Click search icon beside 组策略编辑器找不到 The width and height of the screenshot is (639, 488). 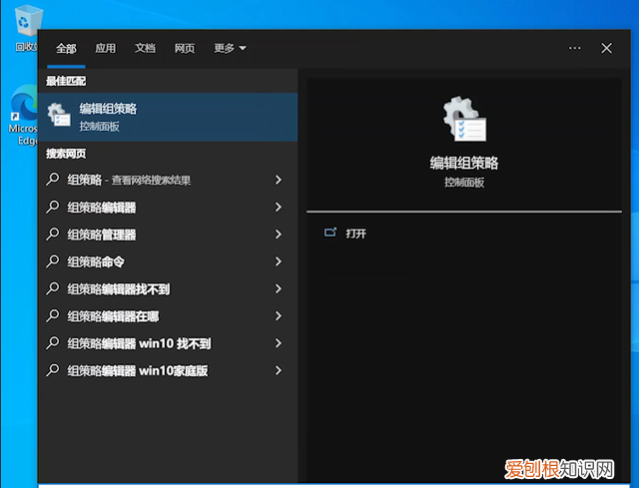point(53,288)
